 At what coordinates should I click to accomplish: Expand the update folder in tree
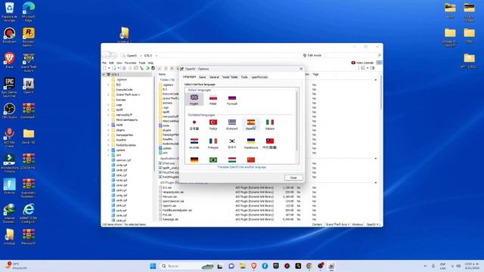(108, 150)
